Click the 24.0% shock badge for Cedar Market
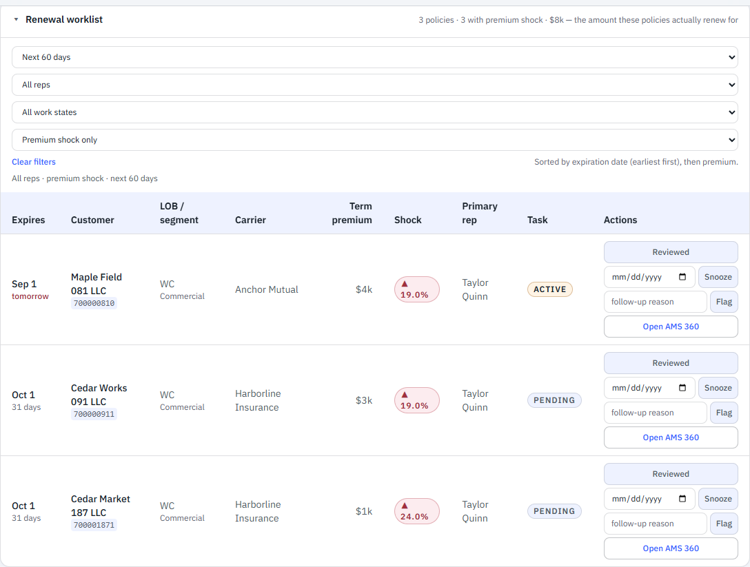Viewport: 750px width, 567px height. pos(416,511)
